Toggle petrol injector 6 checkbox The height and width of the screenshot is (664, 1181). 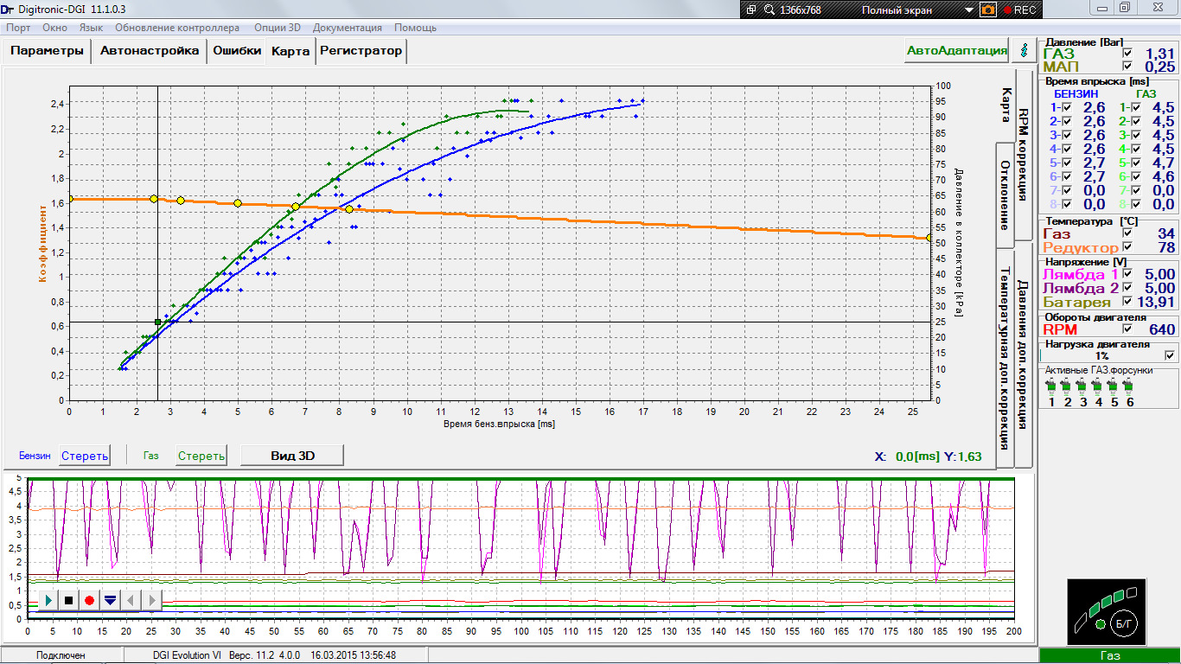coord(1067,176)
